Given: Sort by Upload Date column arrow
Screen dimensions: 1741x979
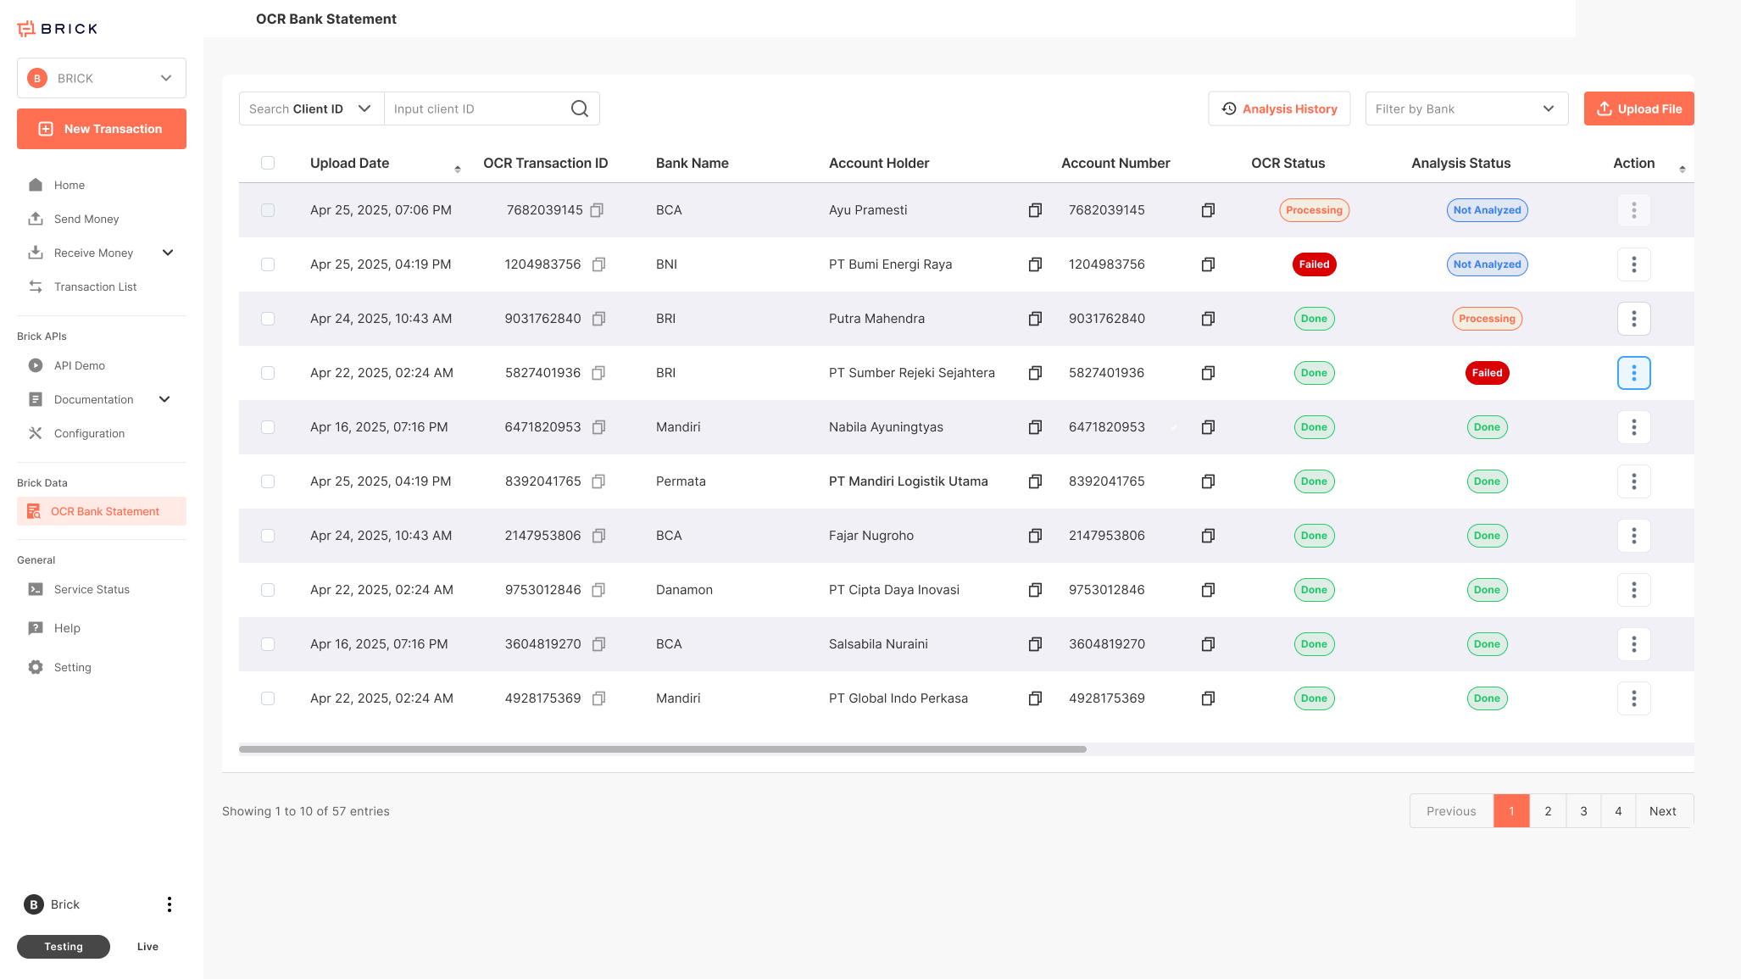Looking at the screenshot, I should (x=458, y=169).
